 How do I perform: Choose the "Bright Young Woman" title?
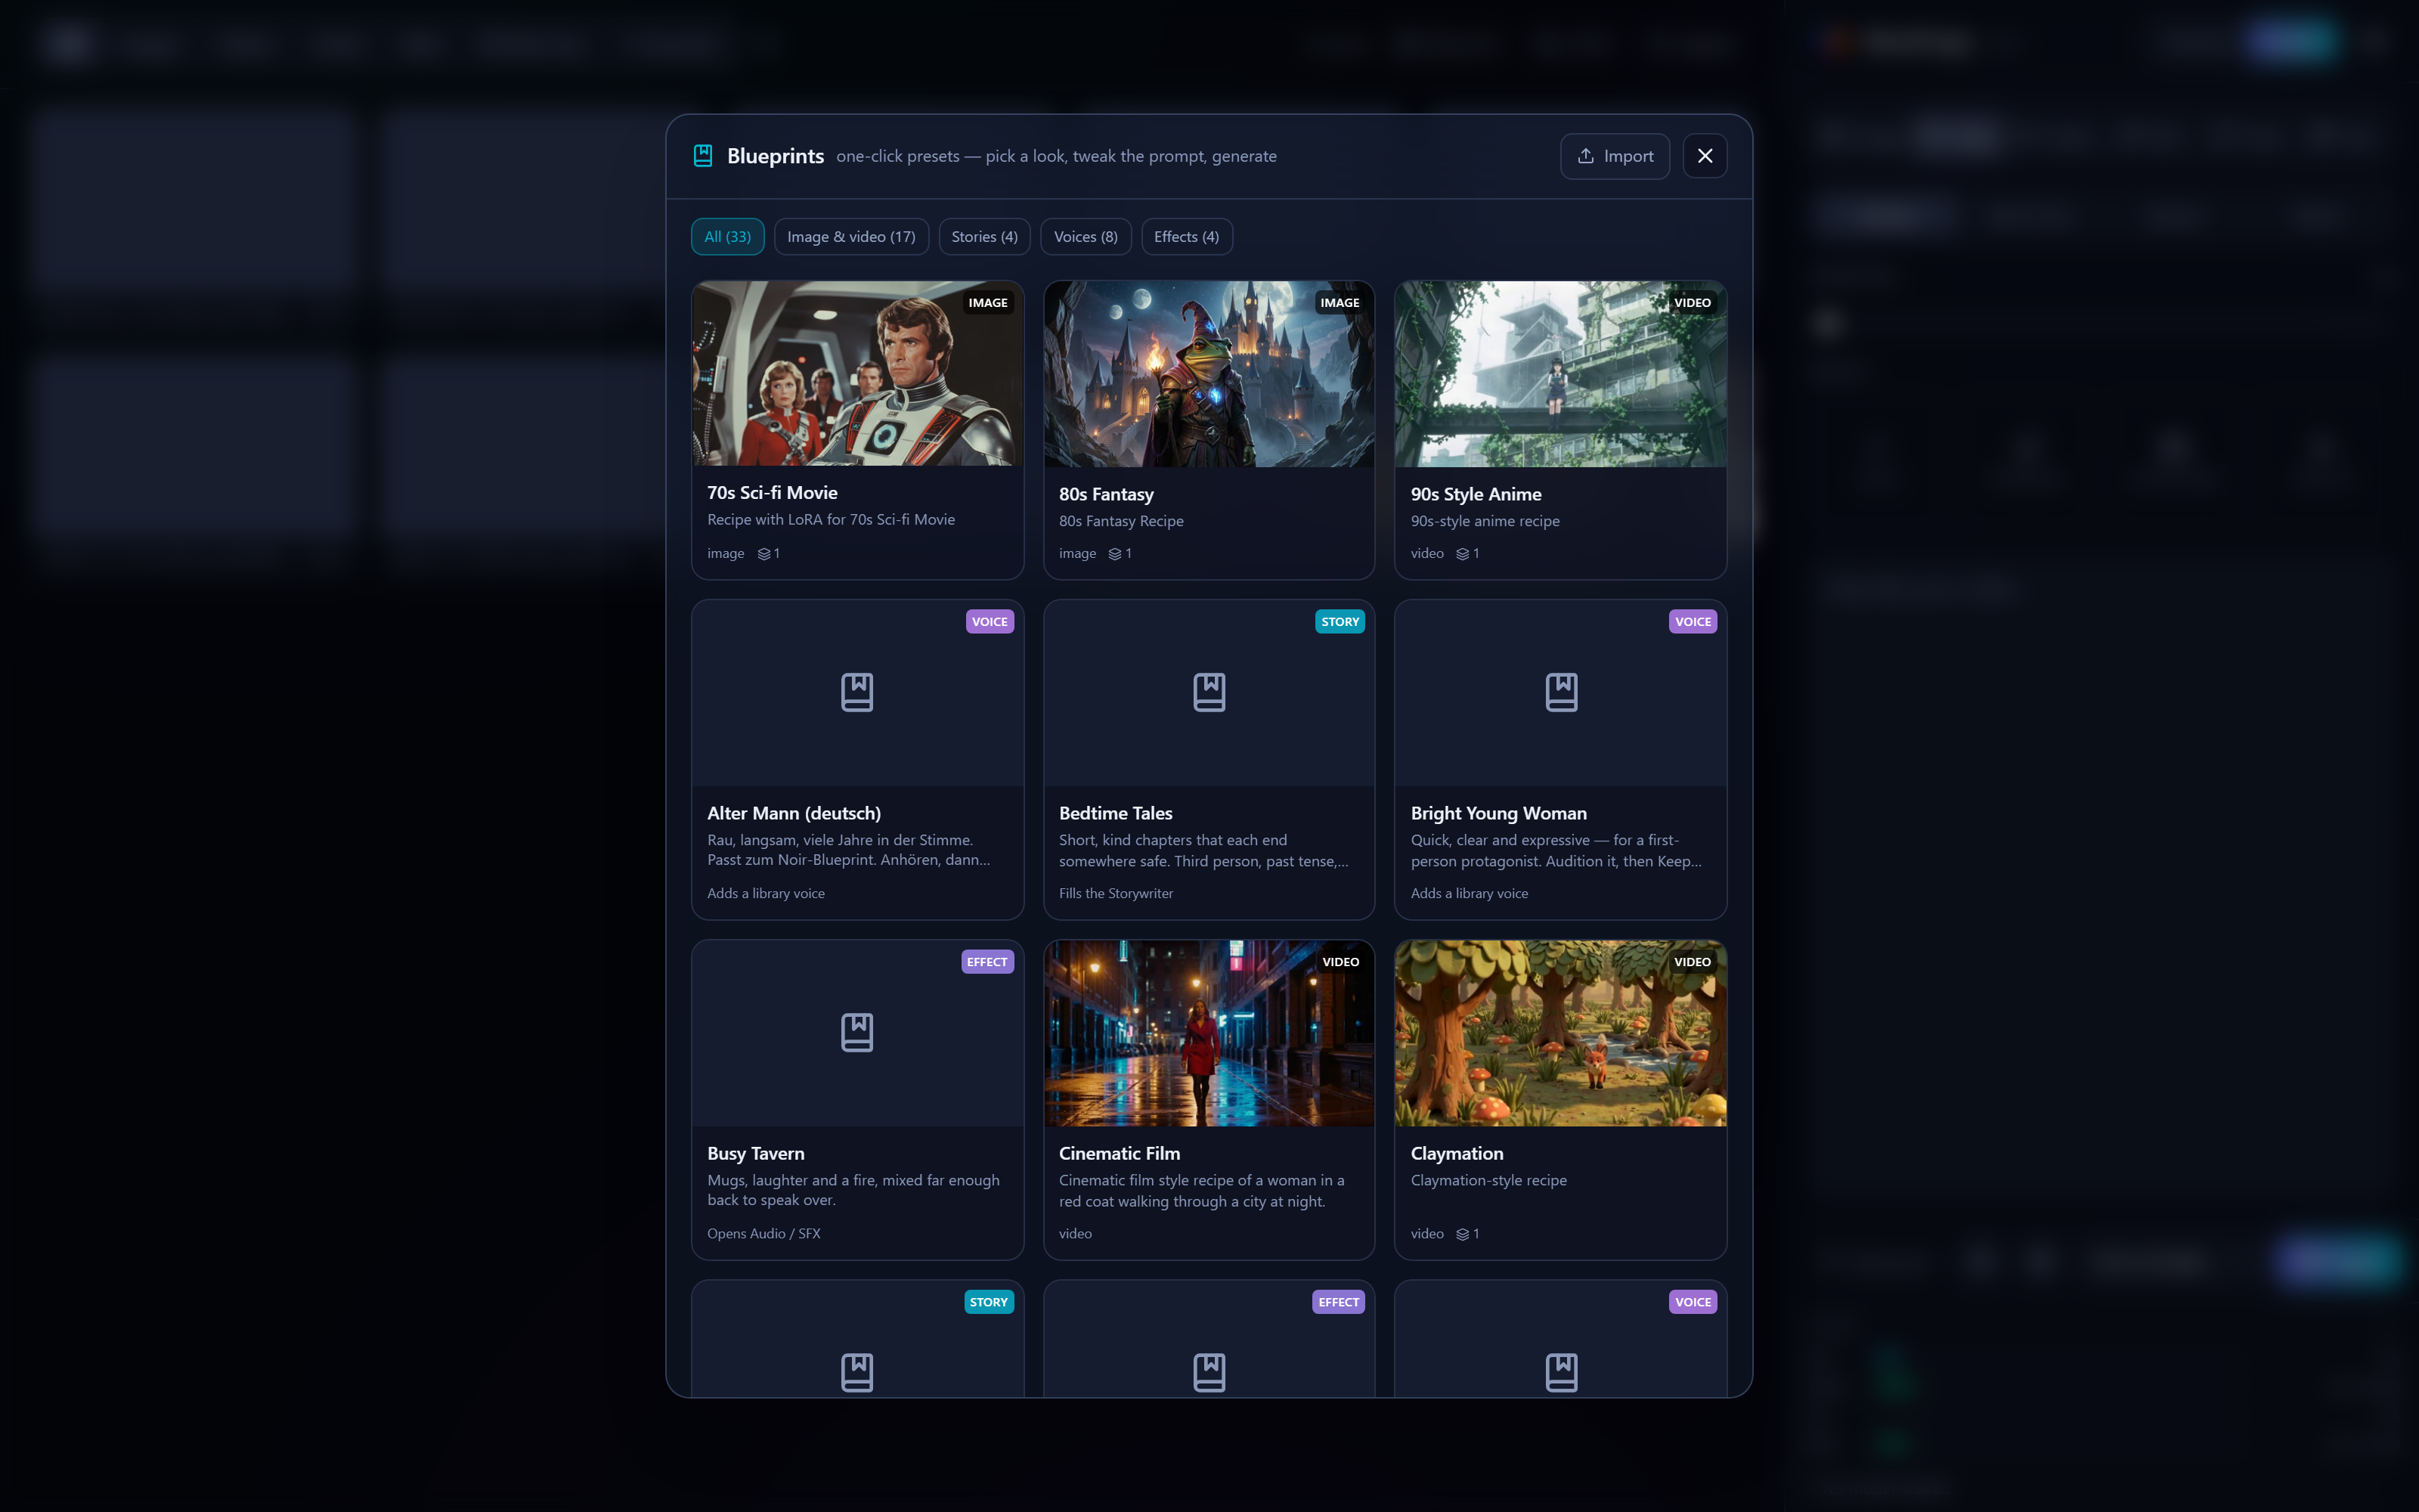pyautogui.click(x=1498, y=814)
